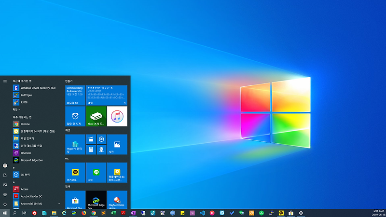Open Settings gear in Start menu sidebar
386x217 pixels.
click(5, 194)
